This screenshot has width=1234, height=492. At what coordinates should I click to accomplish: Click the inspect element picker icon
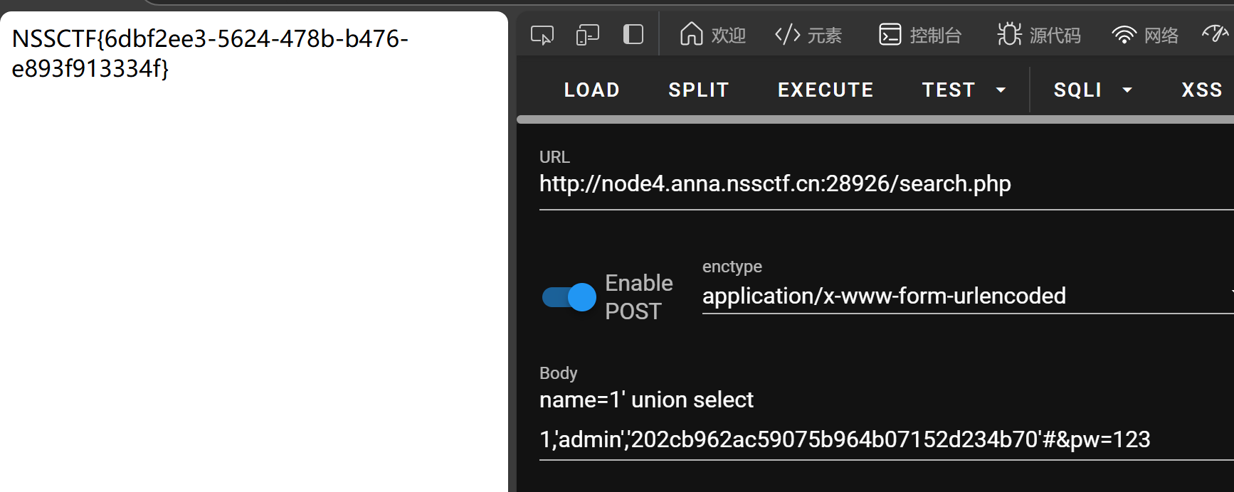[x=542, y=35]
